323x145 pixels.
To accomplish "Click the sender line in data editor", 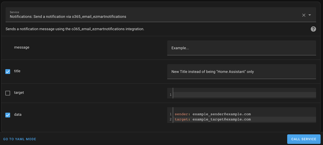I will click(x=213, y=114).
